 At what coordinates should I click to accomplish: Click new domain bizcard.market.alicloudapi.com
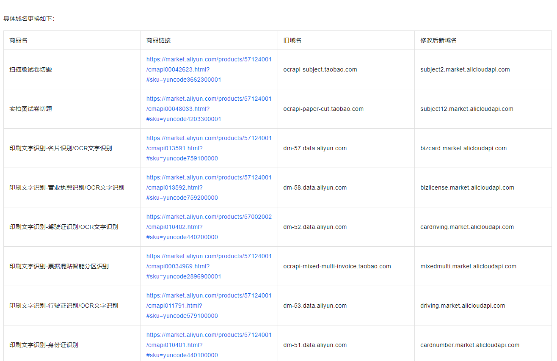click(x=463, y=148)
